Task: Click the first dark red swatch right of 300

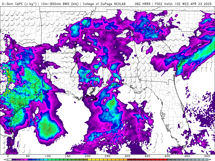Action: pos(130,160)
